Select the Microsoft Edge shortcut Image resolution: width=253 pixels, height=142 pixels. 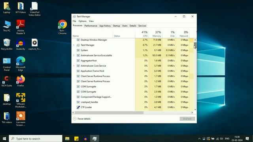click(21, 64)
